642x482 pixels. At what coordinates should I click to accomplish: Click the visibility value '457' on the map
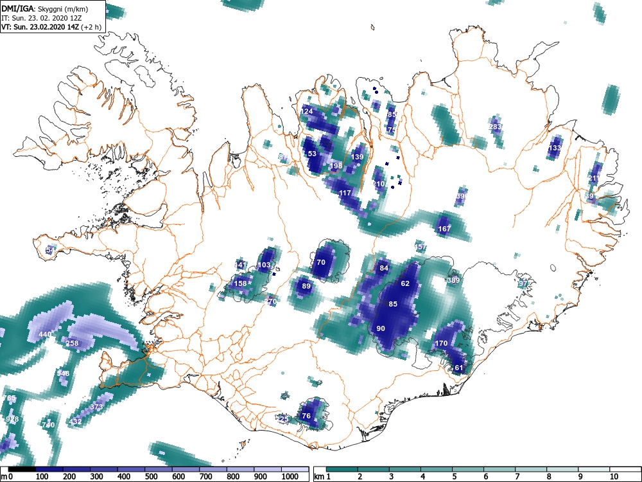(x=421, y=247)
